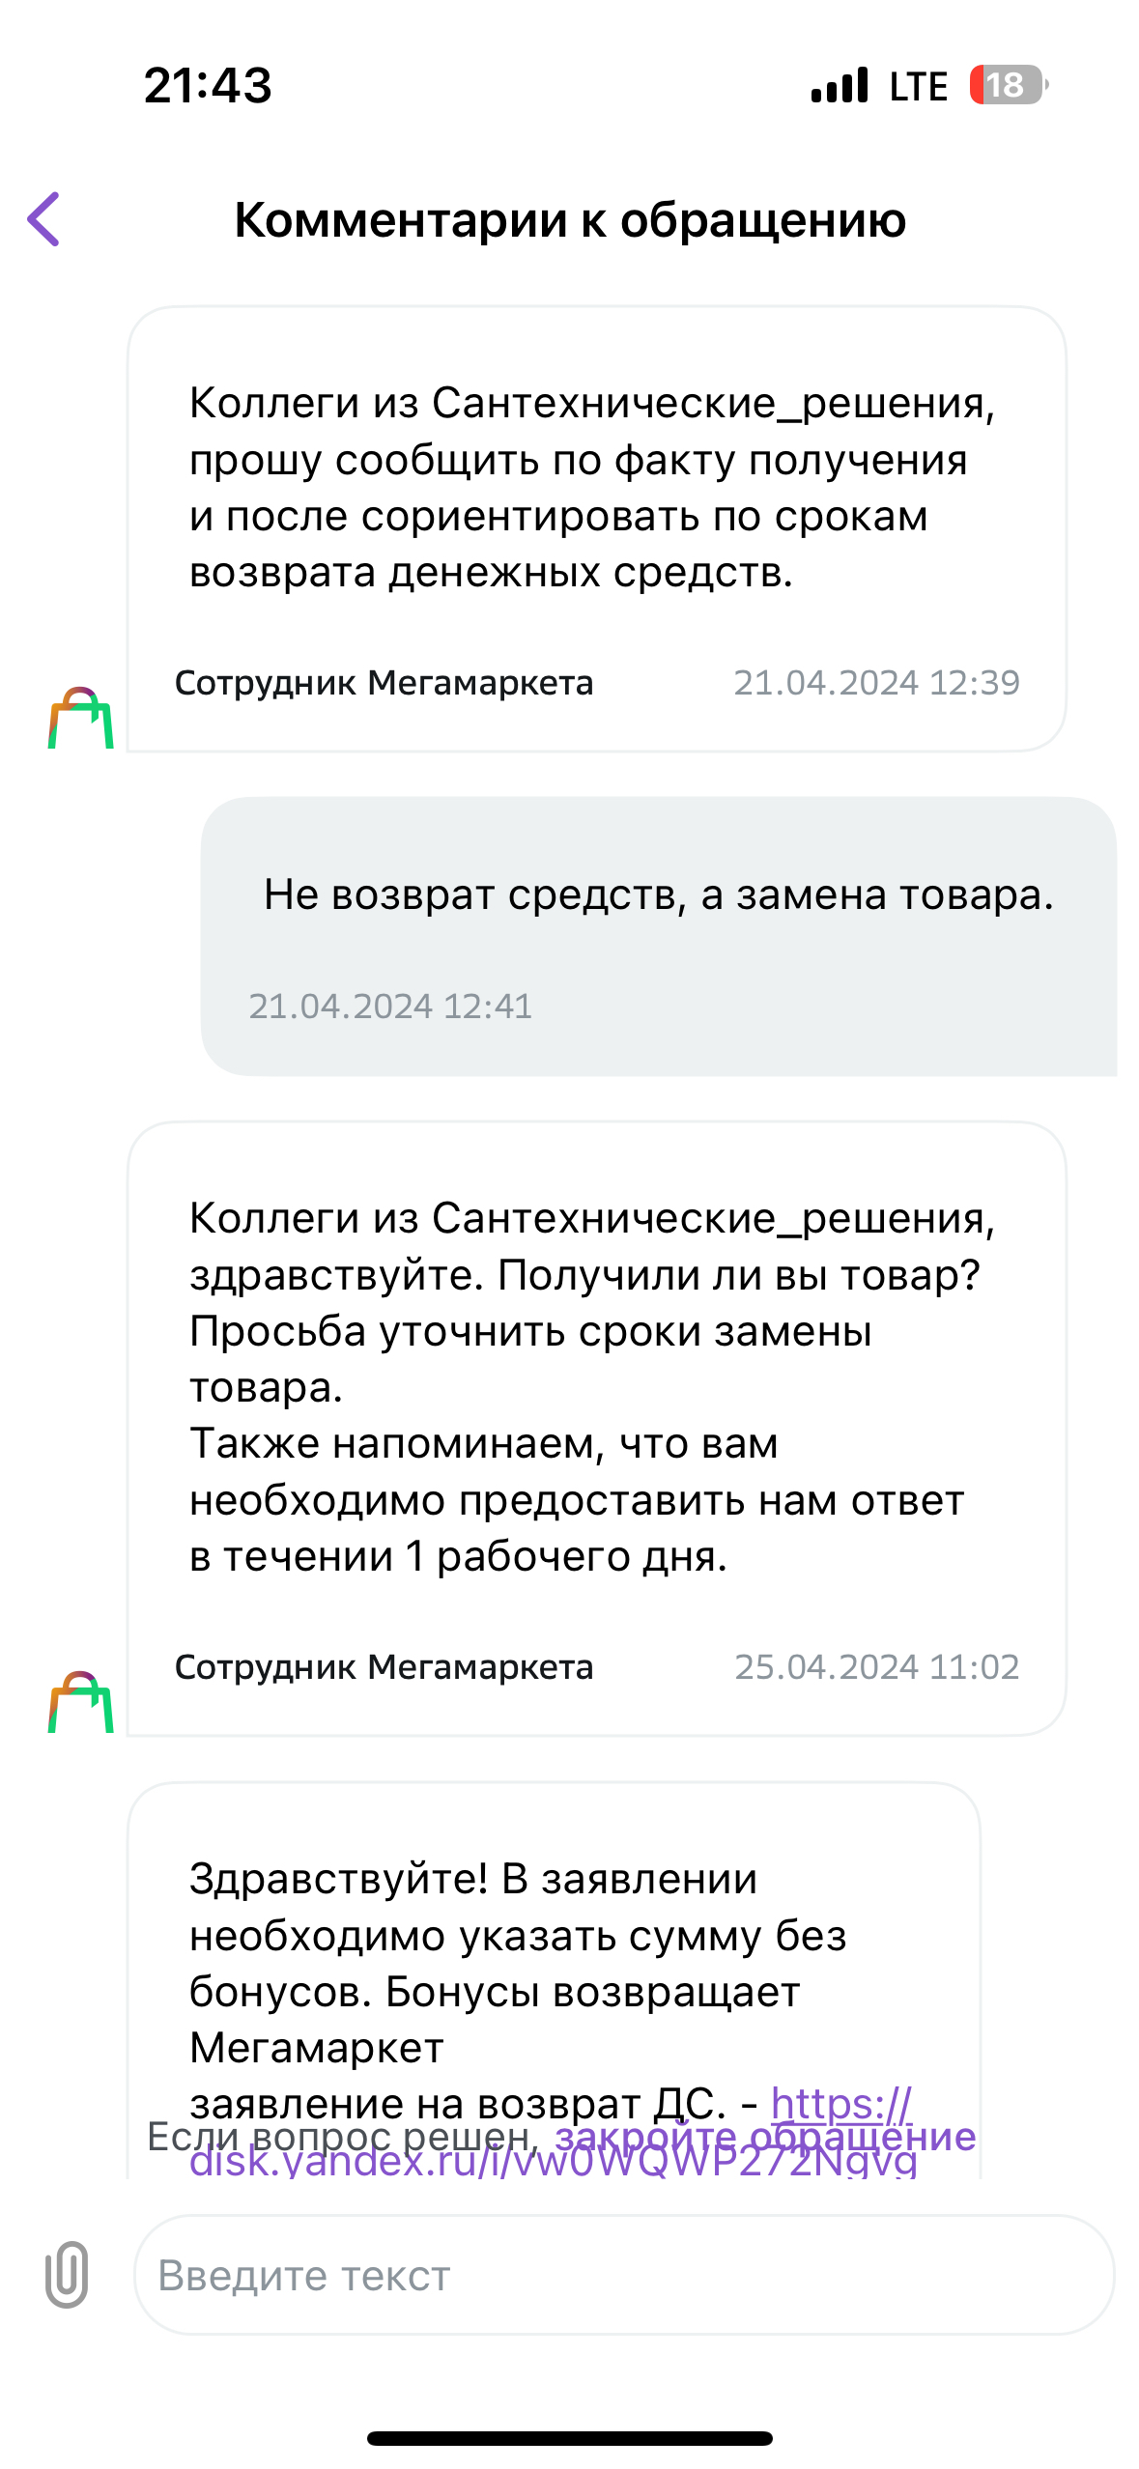Tap the 21.04.2024 12:41 timestamp
Viewport: 1139px width, 2469px height.
pyautogui.click(x=390, y=1007)
